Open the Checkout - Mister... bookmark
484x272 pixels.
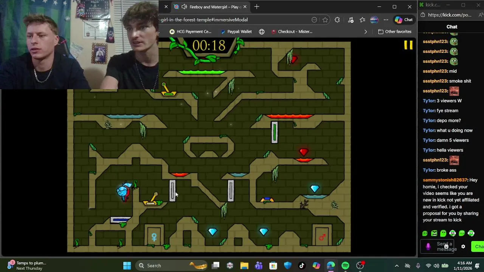pos(292,32)
